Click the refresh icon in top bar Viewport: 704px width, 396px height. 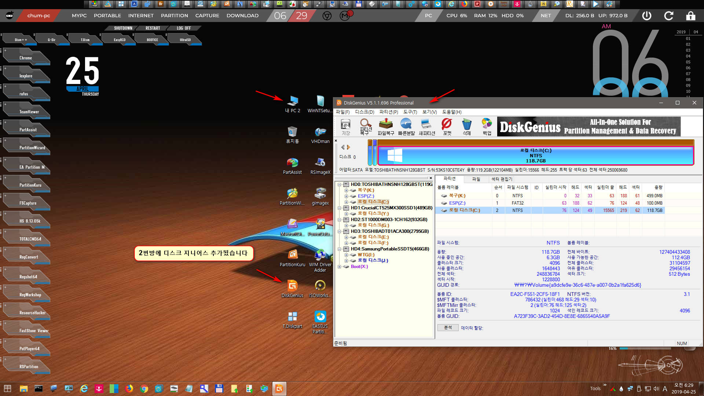[669, 16]
